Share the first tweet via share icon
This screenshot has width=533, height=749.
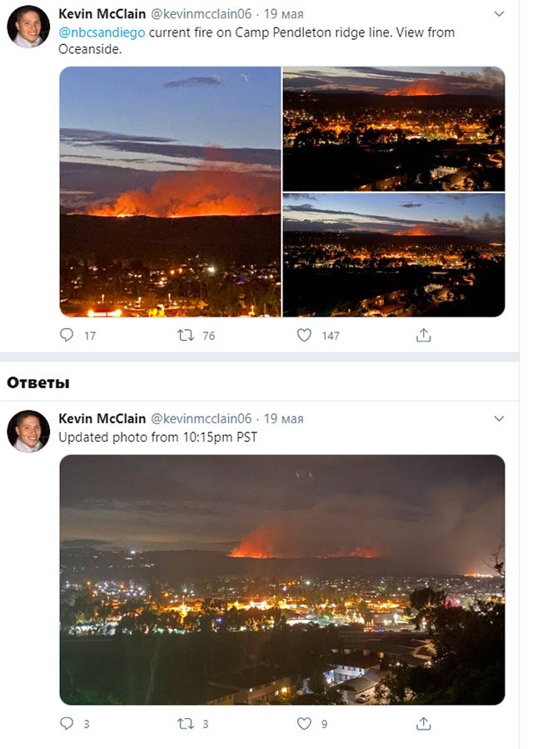click(423, 335)
